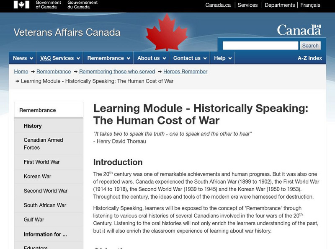This screenshot has width=335, height=249.
Task: Click the search text field
Action: click(260, 46)
